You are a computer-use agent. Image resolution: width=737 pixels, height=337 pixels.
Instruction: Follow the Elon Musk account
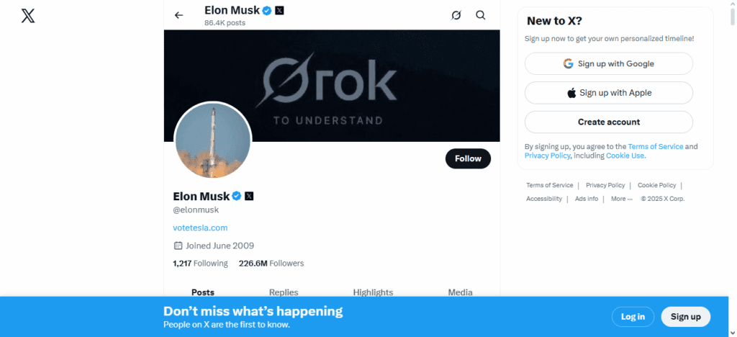pos(468,158)
